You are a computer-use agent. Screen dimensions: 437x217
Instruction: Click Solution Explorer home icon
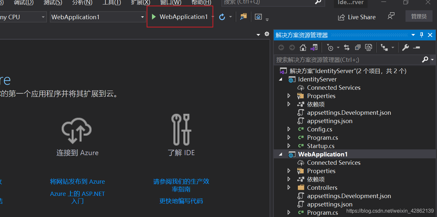[303, 48]
